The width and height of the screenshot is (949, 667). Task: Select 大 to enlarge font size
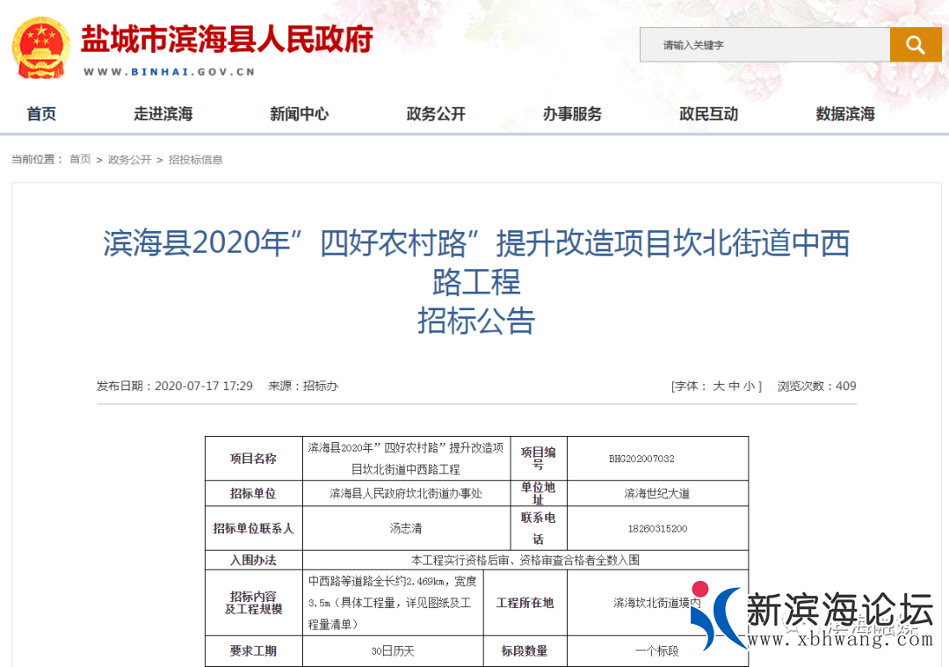pyautogui.click(x=717, y=386)
